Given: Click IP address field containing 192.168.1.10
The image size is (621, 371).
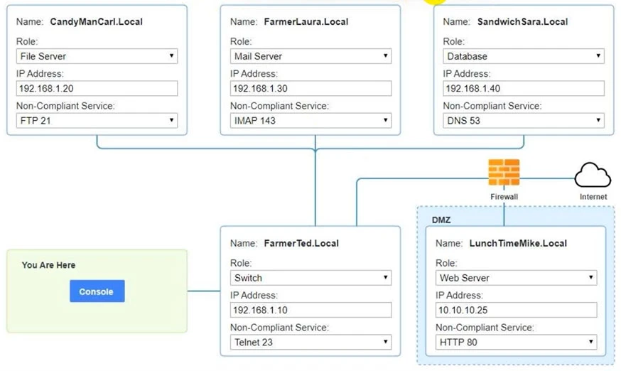Looking at the screenshot, I should [310, 311].
